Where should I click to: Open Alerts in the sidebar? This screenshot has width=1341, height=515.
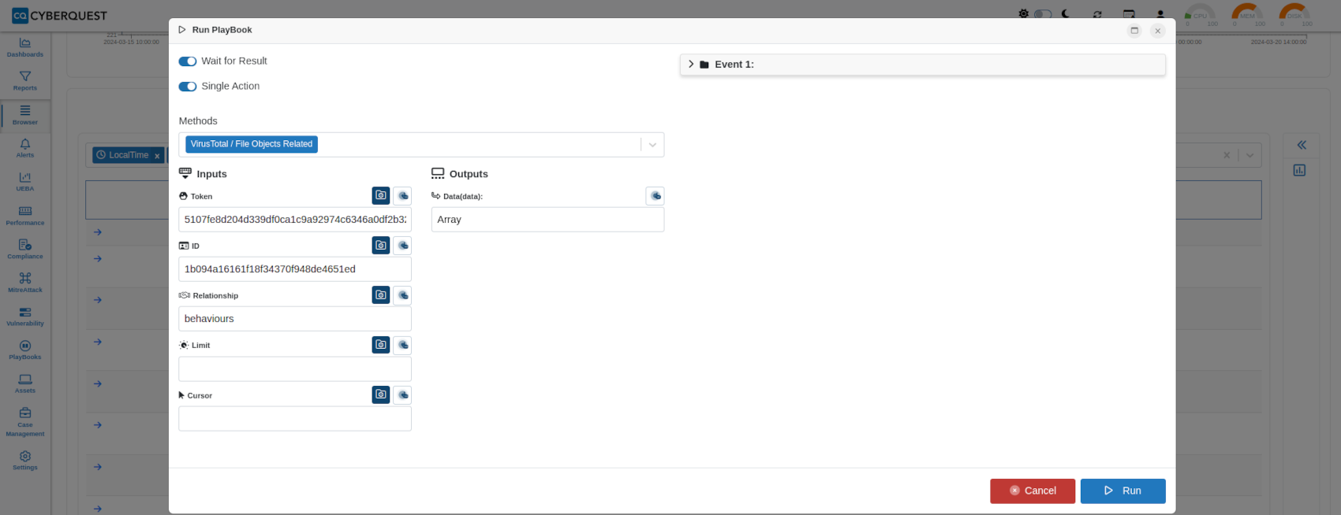pos(25,148)
